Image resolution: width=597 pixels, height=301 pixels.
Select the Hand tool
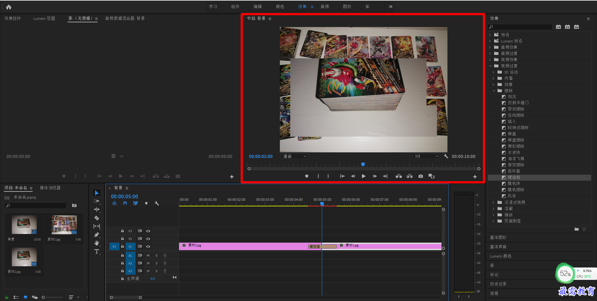click(97, 243)
